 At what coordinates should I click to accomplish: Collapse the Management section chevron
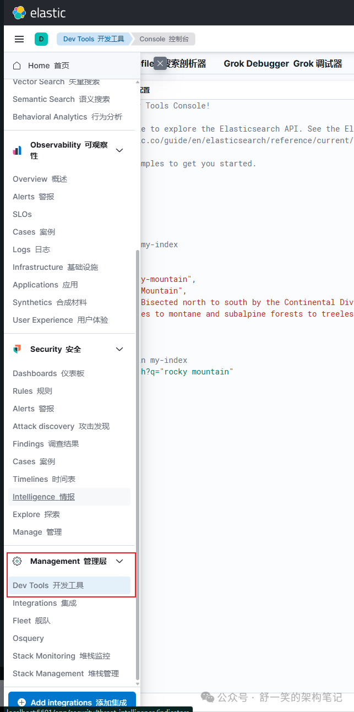coord(119,561)
